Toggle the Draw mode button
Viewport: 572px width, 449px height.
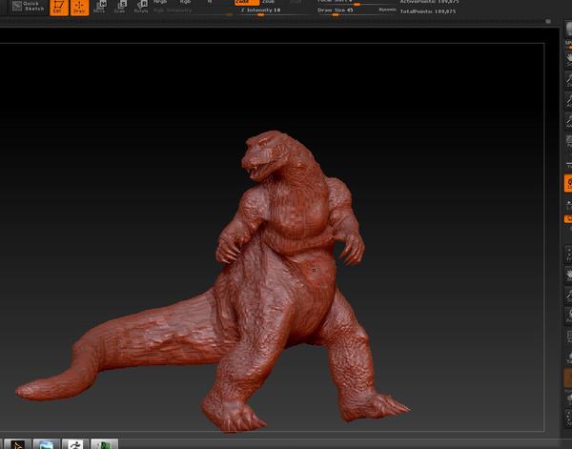[x=79, y=8]
